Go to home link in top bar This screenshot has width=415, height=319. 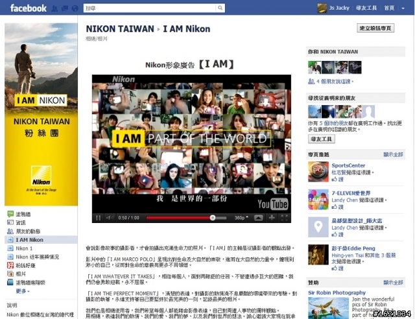point(389,8)
